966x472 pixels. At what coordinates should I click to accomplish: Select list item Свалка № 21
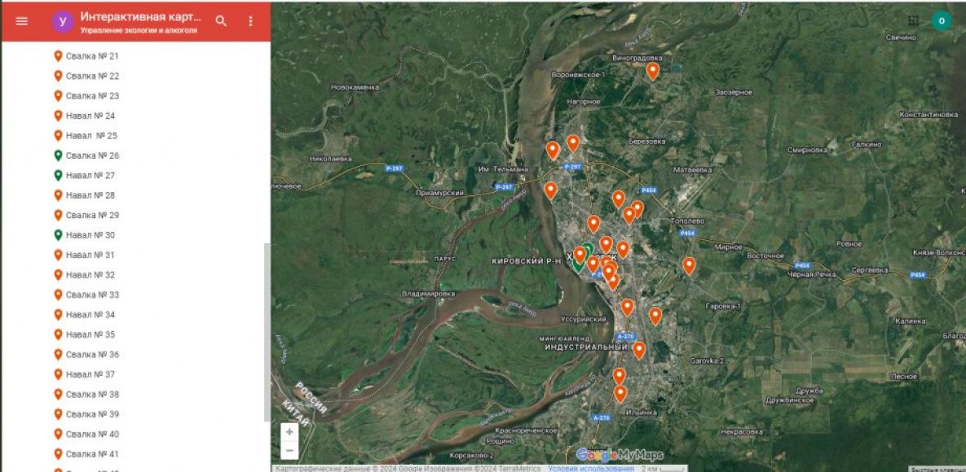[x=92, y=56]
